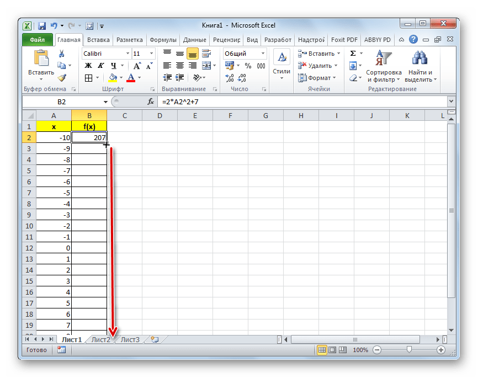Click the Вставить paste button
Viewport: 478px width, 378px height.
click(41, 65)
